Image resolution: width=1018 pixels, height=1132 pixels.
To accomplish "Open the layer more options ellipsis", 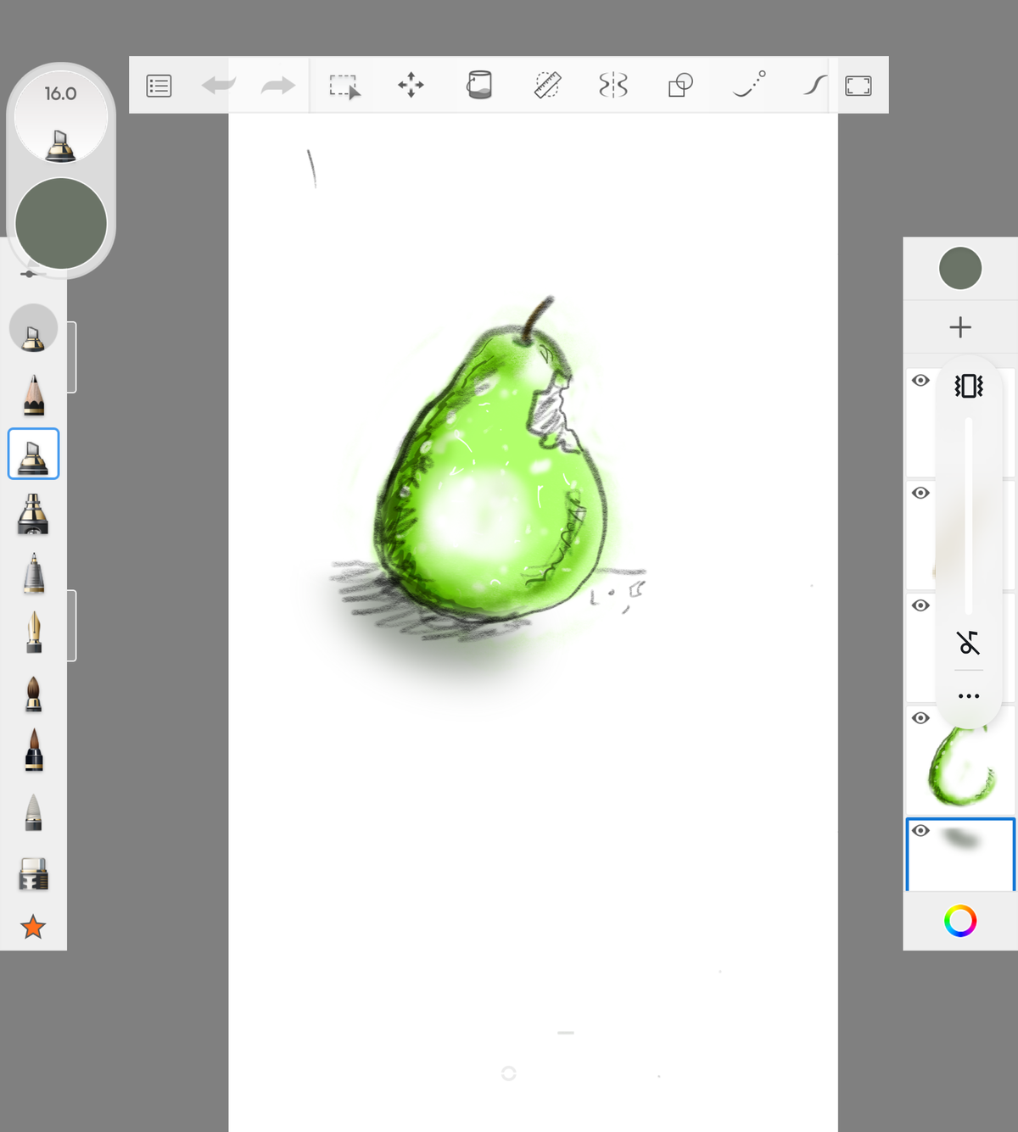I will pyautogui.click(x=969, y=696).
